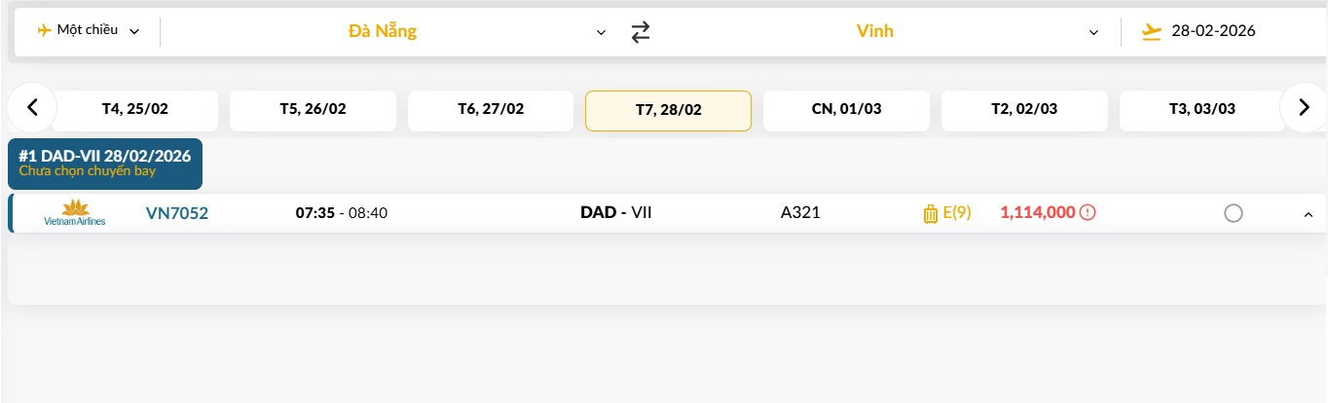Click the 28-02-2026 departure date field

point(1213,31)
